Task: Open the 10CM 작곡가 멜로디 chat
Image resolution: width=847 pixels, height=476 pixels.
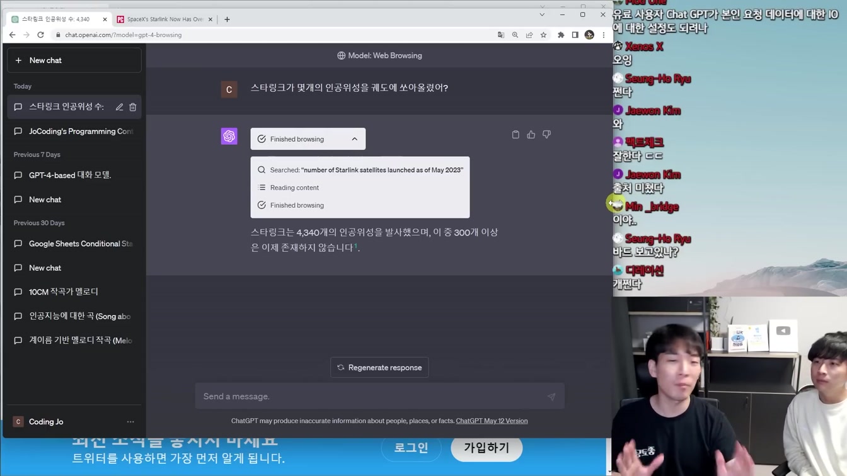Action: pos(74,292)
